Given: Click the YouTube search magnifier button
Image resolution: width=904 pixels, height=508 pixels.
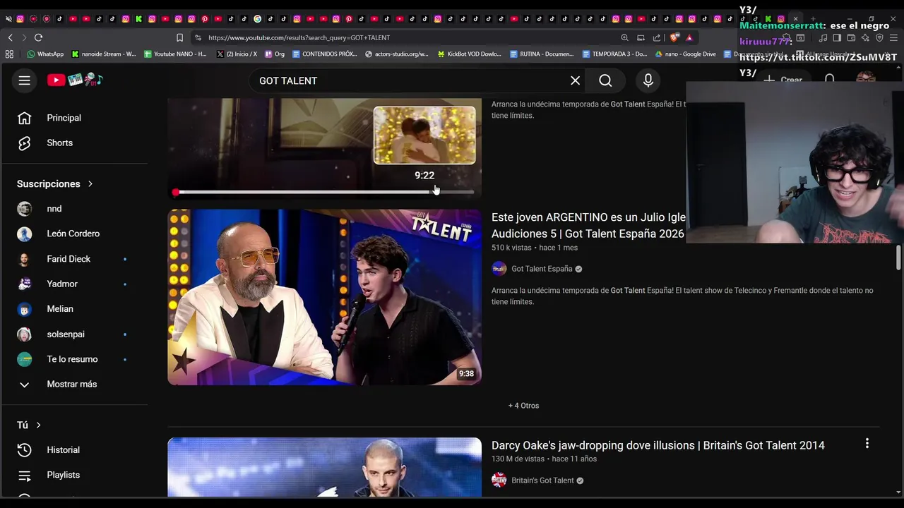Looking at the screenshot, I should [x=605, y=80].
